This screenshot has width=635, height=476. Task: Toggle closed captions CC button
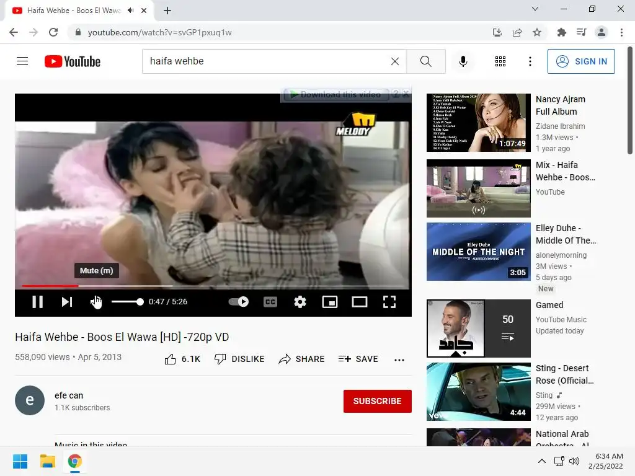pyautogui.click(x=270, y=302)
